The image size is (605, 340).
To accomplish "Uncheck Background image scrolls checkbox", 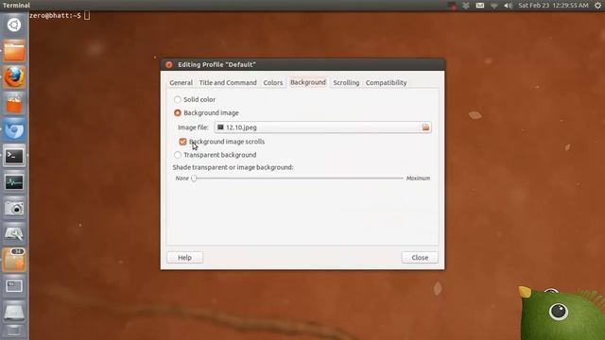I will click(x=182, y=142).
